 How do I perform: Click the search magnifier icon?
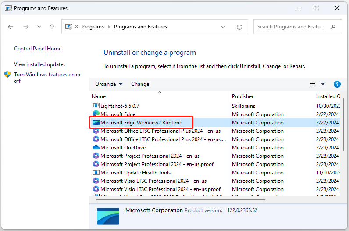[x=333, y=27]
